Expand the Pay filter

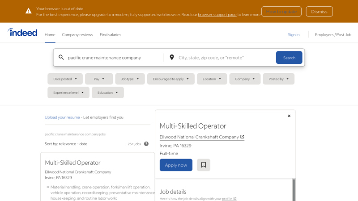[99, 79]
